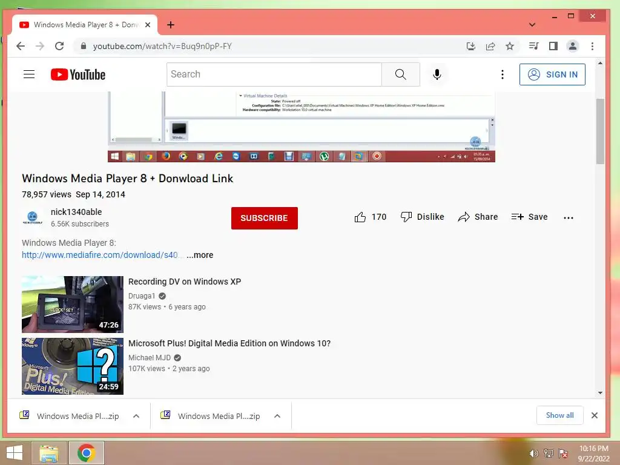Open the tab search chevron
620x465 pixels.
pyautogui.click(x=532, y=25)
